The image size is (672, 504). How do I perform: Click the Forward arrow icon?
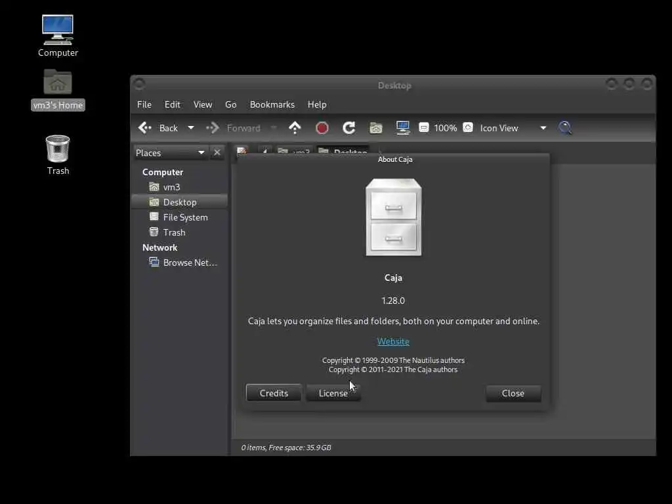click(x=213, y=128)
